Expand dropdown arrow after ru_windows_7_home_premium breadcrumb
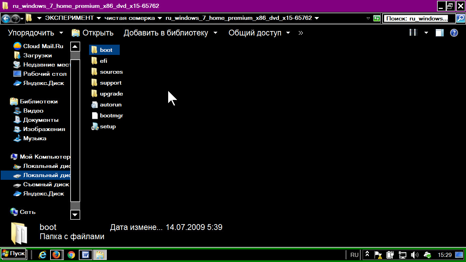The height and width of the screenshot is (262, 466). 317,18
